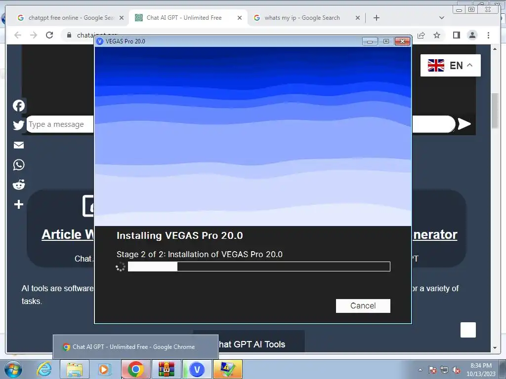Viewport: 506px width, 379px height.
Task: Reload the current page
Action: click(x=49, y=35)
